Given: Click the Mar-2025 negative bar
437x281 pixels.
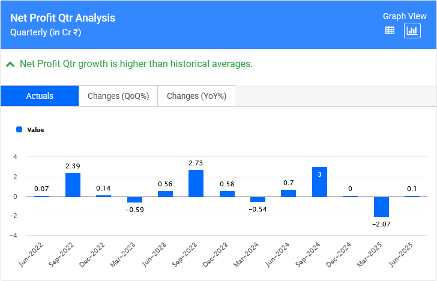Looking at the screenshot, I should [x=381, y=207].
